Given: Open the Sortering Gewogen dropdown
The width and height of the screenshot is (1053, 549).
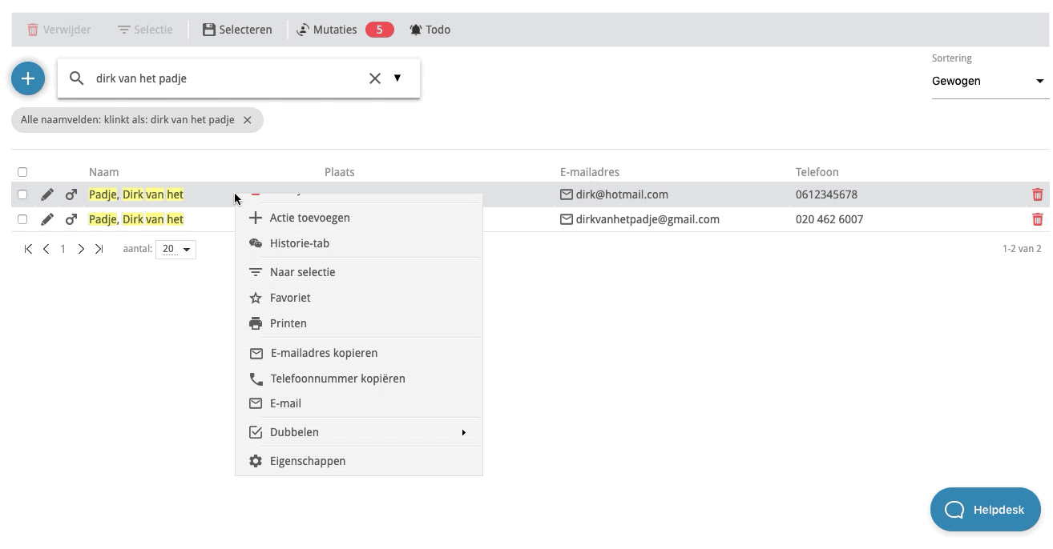Looking at the screenshot, I should tap(990, 81).
